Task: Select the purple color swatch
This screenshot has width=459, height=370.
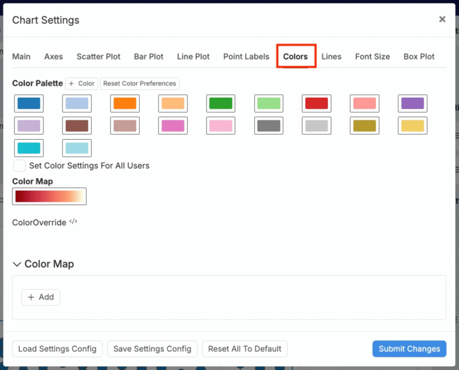Action: (412, 103)
